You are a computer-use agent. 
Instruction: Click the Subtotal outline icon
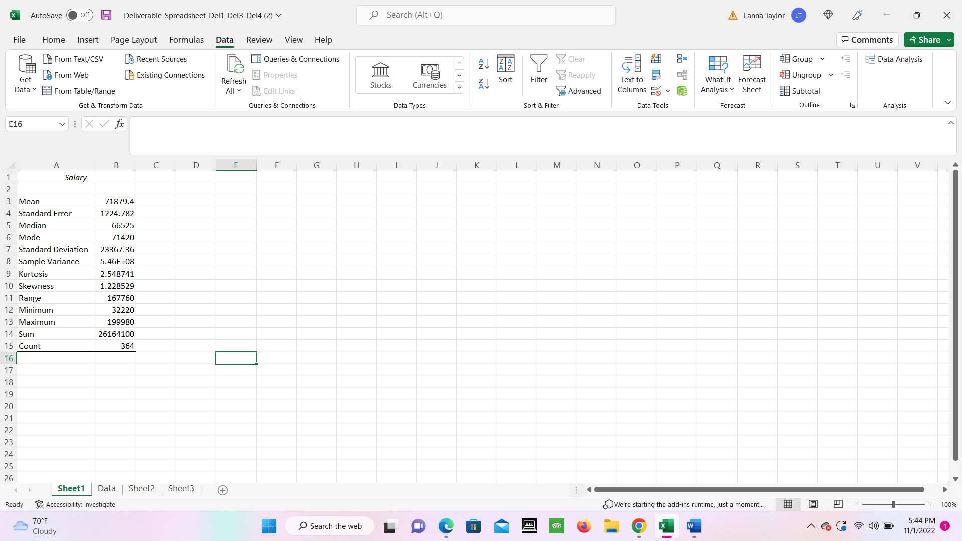coord(800,91)
